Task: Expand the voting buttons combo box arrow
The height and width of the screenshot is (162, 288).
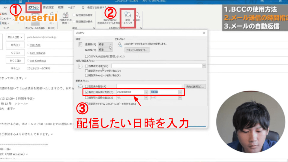Action: (204, 66)
